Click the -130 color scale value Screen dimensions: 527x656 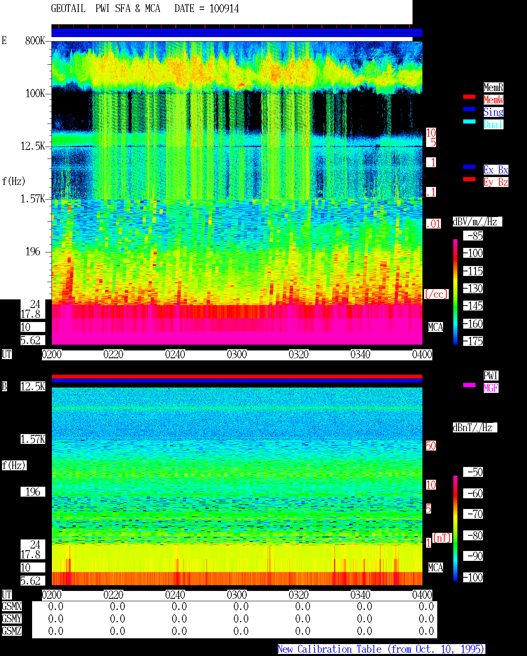pyautogui.click(x=473, y=288)
